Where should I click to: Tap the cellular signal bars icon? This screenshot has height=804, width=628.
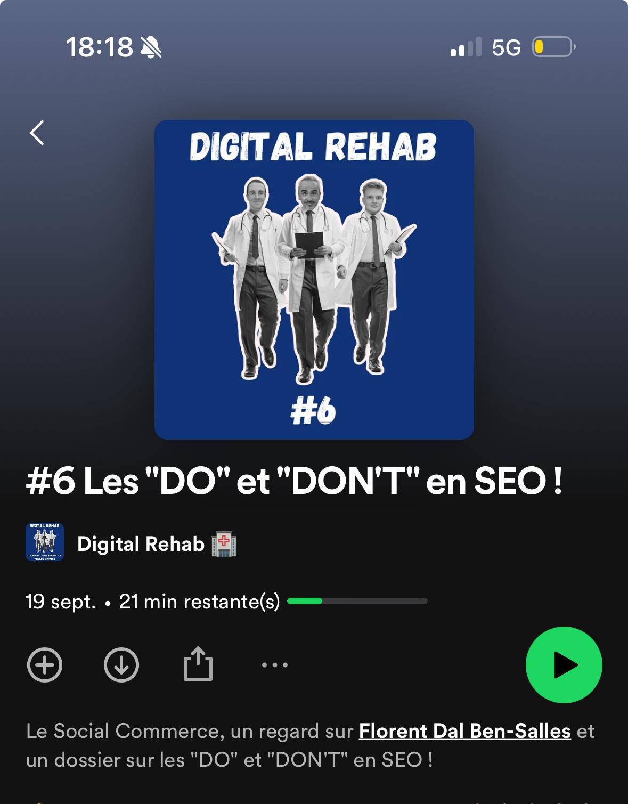pos(466,47)
